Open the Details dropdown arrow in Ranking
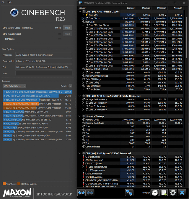The width and height of the screenshot is (189, 199). click(x=70, y=86)
